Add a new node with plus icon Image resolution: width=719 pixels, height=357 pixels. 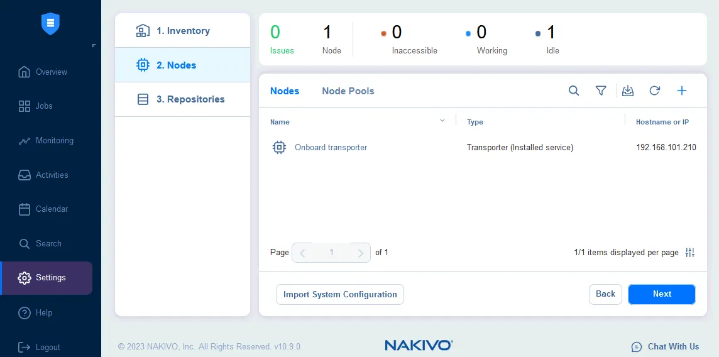(x=682, y=91)
